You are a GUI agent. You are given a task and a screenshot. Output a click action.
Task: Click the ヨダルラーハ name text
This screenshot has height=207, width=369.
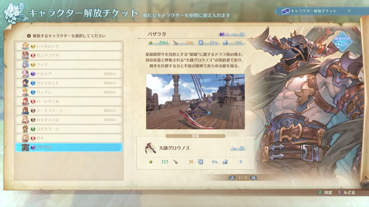[x=48, y=129]
